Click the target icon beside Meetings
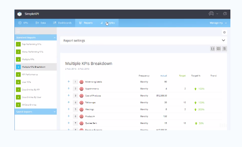 [x=82, y=110]
